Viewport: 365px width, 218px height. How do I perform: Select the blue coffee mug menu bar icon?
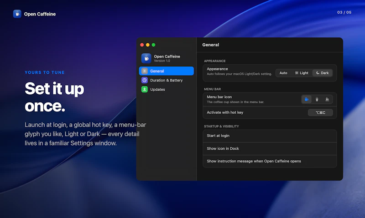click(307, 99)
